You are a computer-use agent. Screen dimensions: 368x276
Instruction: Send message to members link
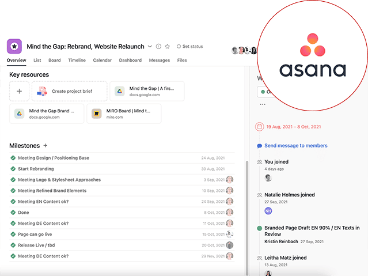tap(295, 146)
